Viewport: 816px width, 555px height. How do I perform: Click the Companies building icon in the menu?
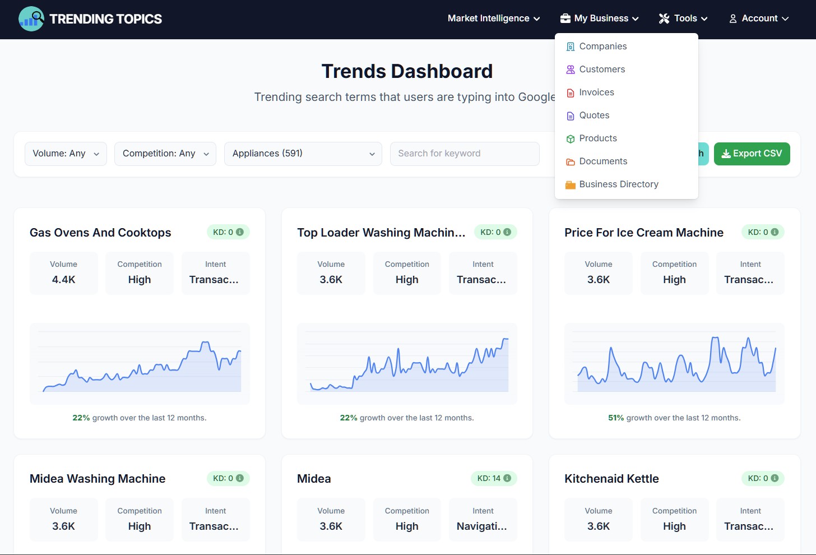pos(571,46)
